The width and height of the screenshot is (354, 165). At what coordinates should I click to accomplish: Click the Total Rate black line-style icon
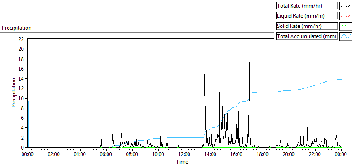346,5
